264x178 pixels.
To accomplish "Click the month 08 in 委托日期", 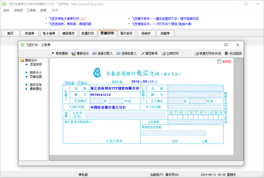I will 145,82.
